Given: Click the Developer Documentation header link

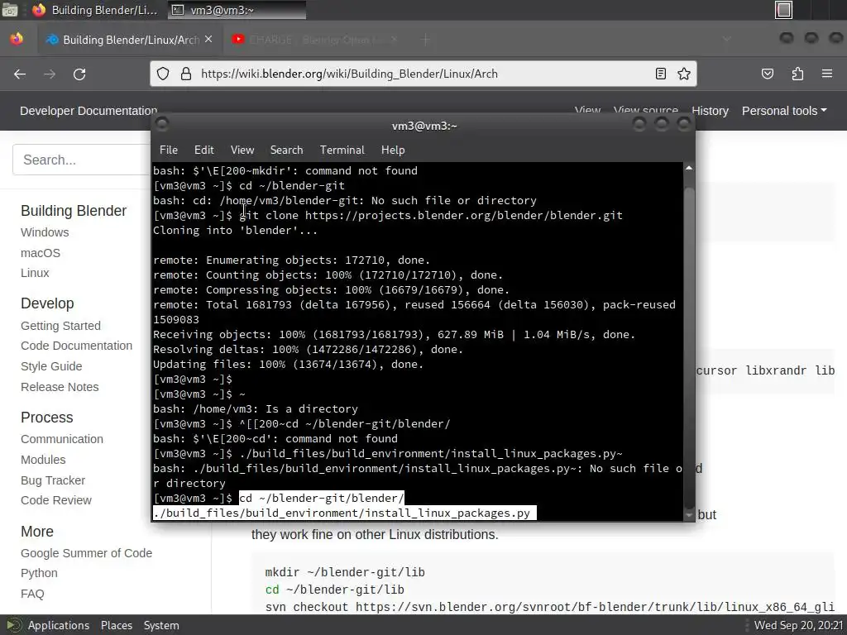Looking at the screenshot, I should pyautogui.click(x=89, y=111).
